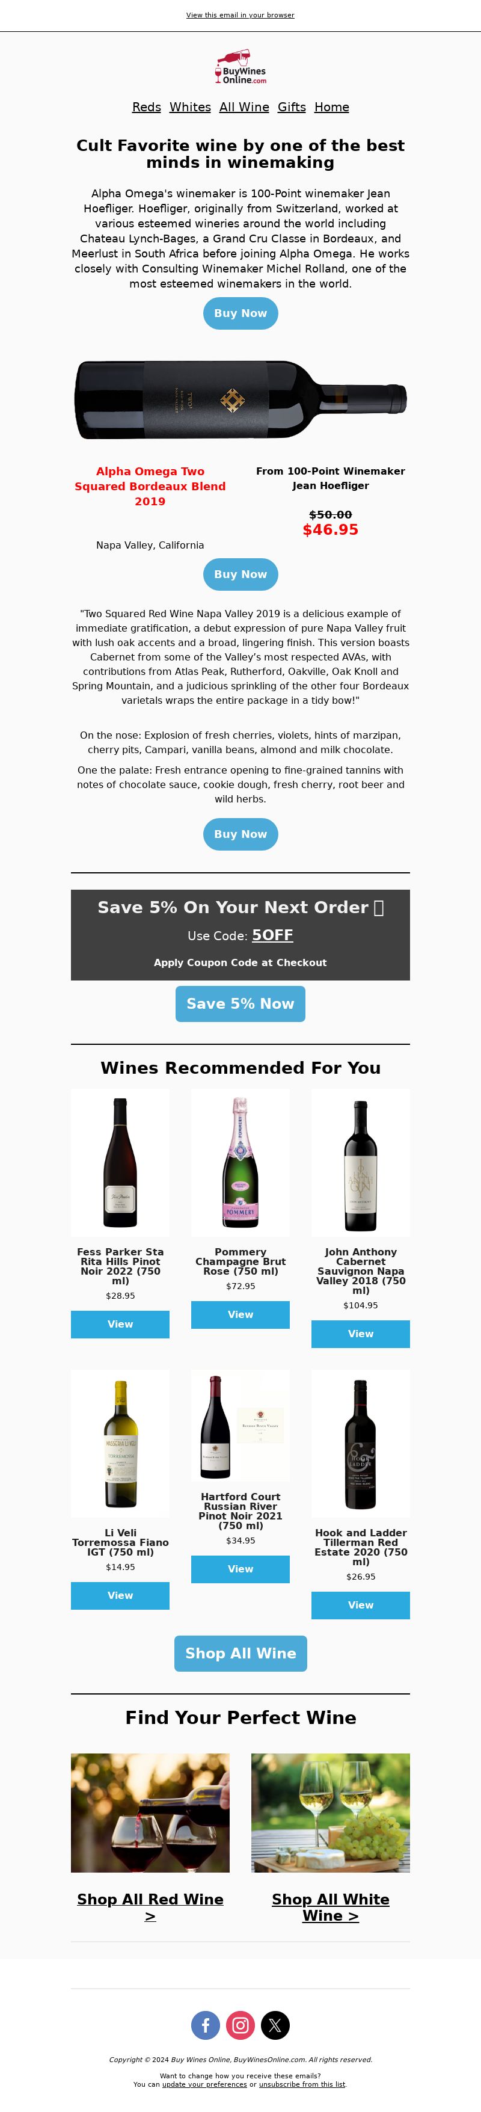Viewport: 481px width, 2112px height.
Task: Click View this email in your browser
Action: (x=240, y=15)
